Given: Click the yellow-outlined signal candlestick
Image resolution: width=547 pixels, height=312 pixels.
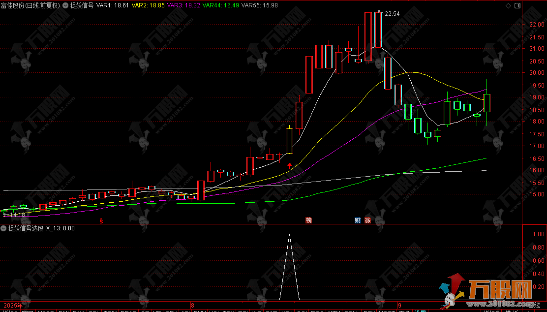Looking at the screenshot, I should 289,141.
